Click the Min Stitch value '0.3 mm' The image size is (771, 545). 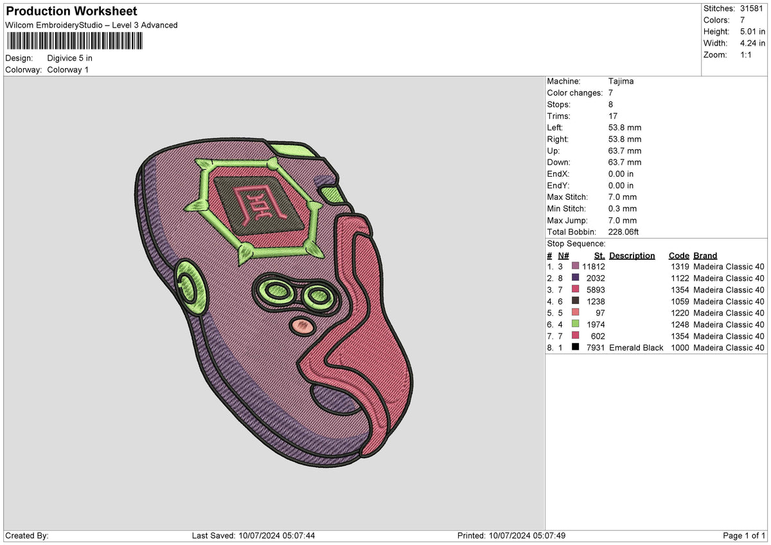(x=623, y=209)
